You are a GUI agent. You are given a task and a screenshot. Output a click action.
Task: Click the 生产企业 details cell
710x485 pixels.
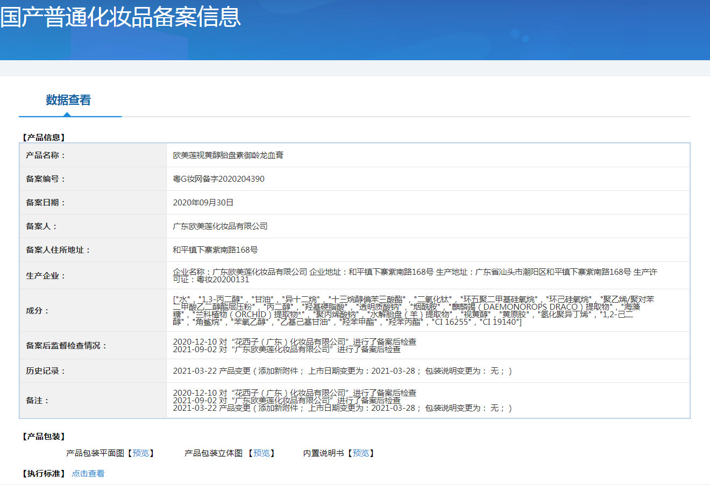pos(414,275)
